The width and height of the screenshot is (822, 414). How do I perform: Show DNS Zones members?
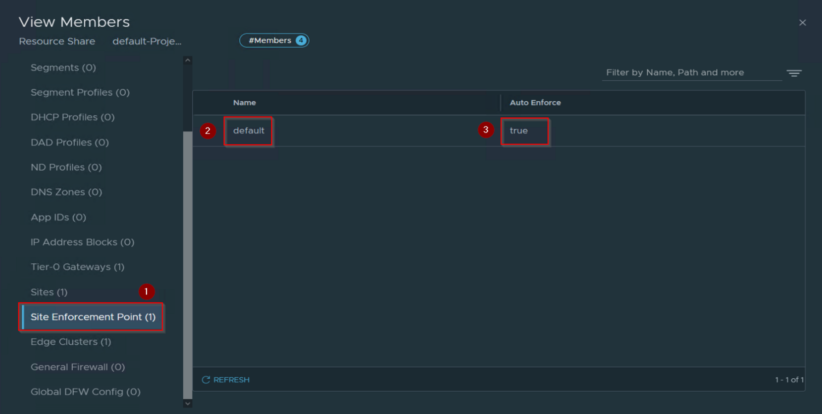pos(66,192)
